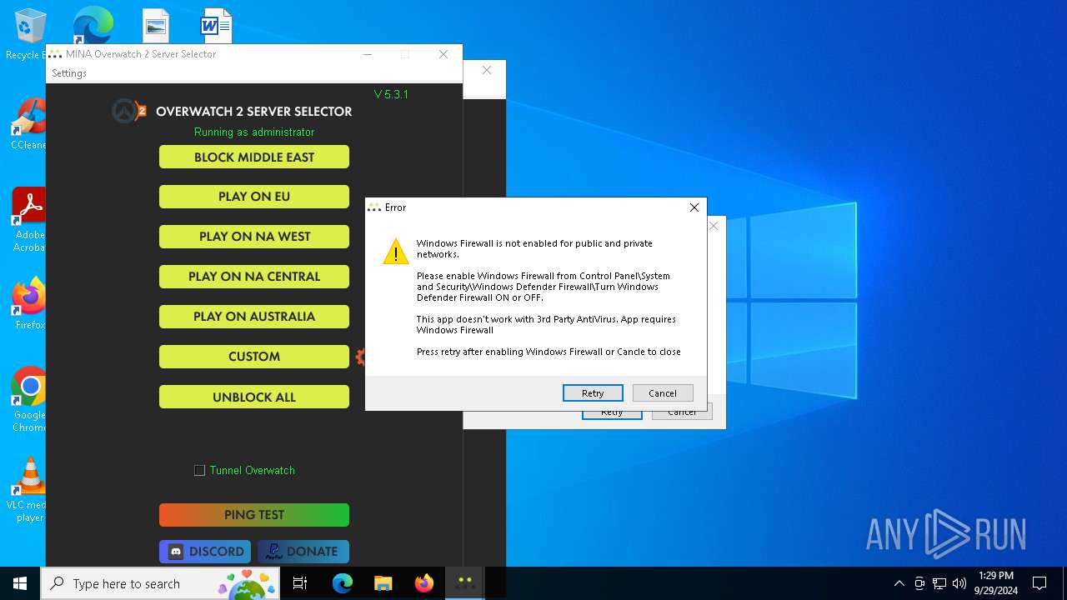Show hidden system tray icons
This screenshot has height=600, width=1067.
coord(899,583)
